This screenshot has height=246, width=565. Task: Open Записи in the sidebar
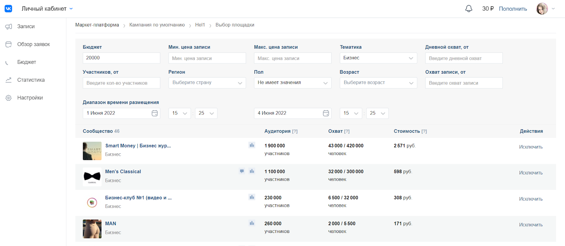click(x=26, y=26)
